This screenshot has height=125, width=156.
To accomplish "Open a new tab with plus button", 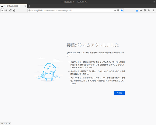I will click(29, 6).
